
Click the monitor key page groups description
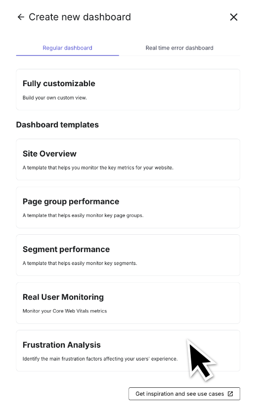pyautogui.click(x=83, y=215)
